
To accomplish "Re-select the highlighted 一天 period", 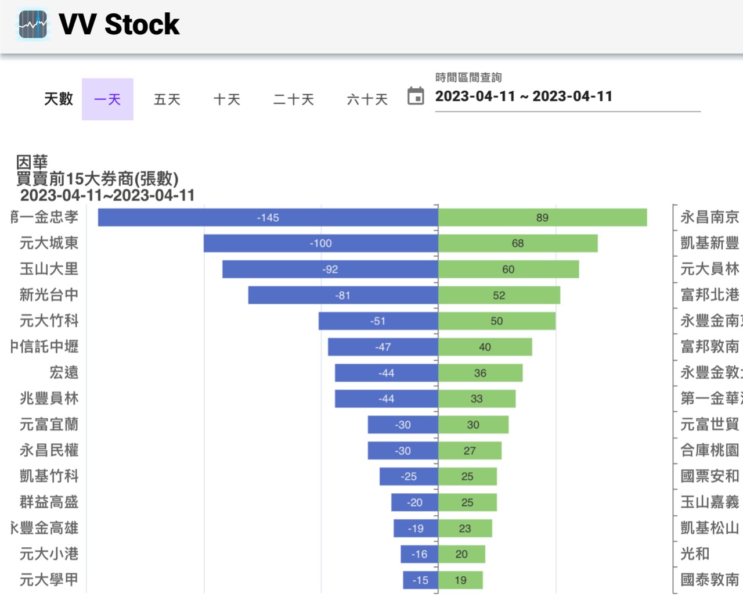I will (107, 99).
